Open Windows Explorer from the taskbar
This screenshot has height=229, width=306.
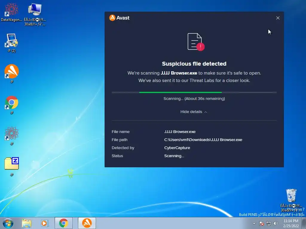tap(27, 223)
